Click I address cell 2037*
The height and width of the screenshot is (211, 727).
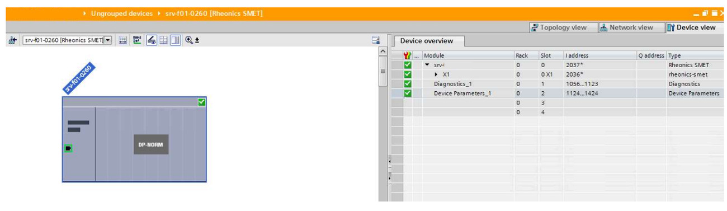click(x=600, y=65)
